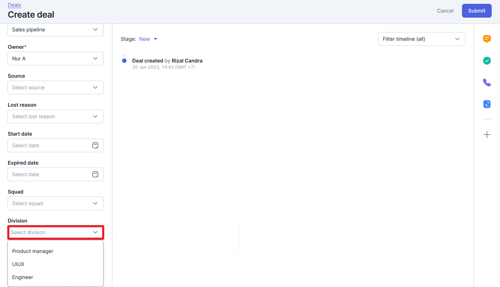This screenshot has width=500, height=287.
Task: Click the green task checkmark icon
Action: 487,61
